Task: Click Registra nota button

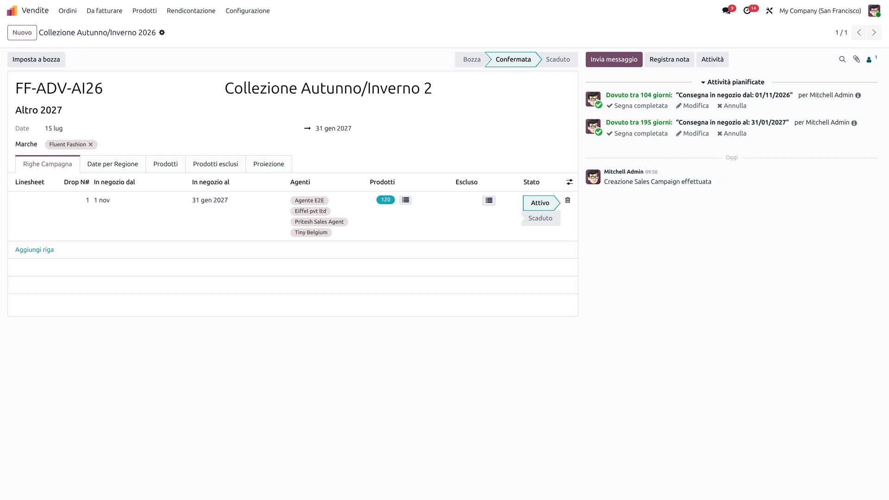Action: [669, 59]
